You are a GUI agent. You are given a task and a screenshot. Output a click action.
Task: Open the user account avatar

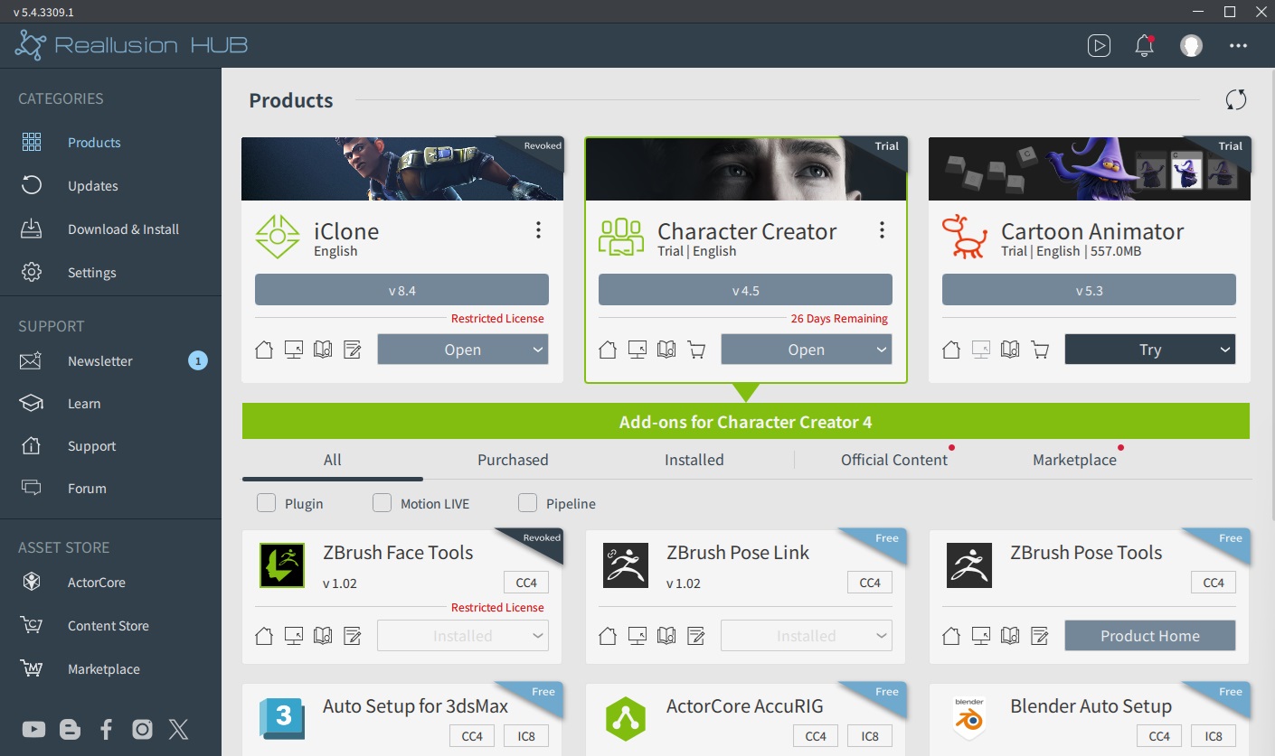(x=1191, y=45)
